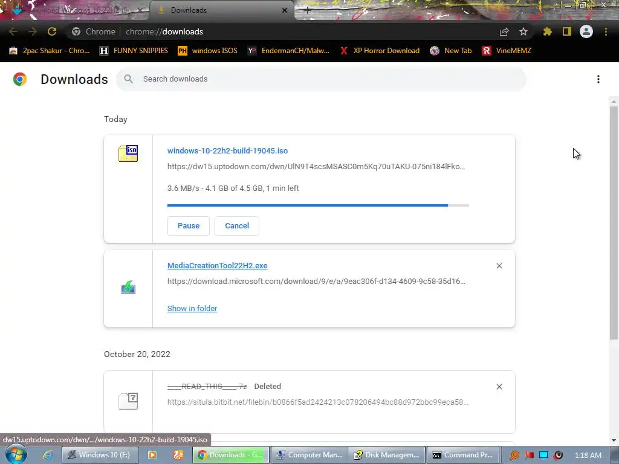Click the Search downloads field
This screenshot has width=619, height=464.
tap(321, 79)
